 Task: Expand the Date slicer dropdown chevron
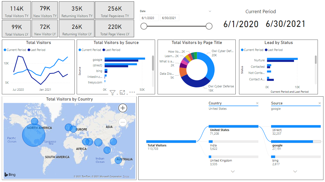click(x=210, y=11)
